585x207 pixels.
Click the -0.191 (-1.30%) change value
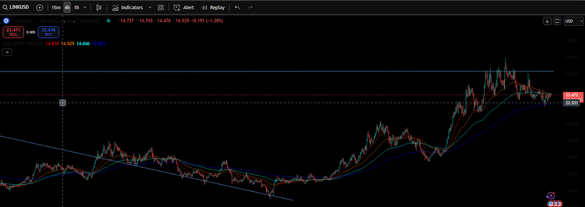point(207,21)
